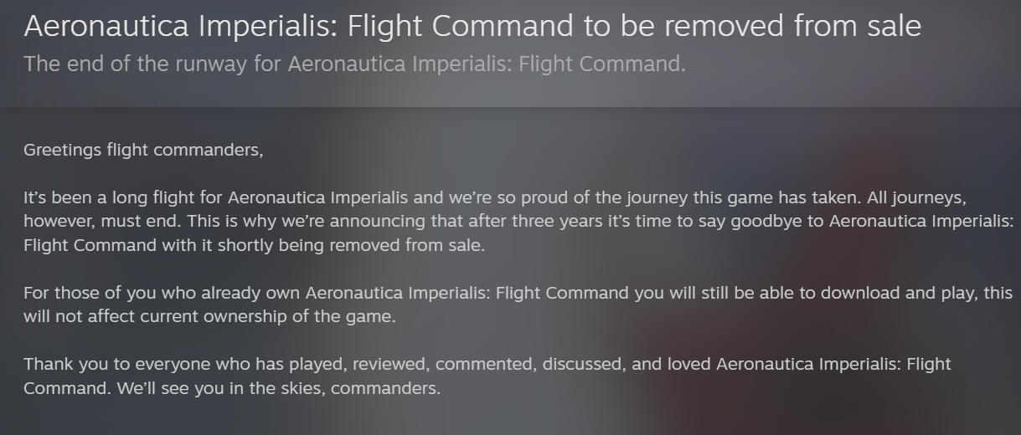This screenshot has height=435, width=1021.
Task: Click the word "Greetings"
Action: point(63,151)
